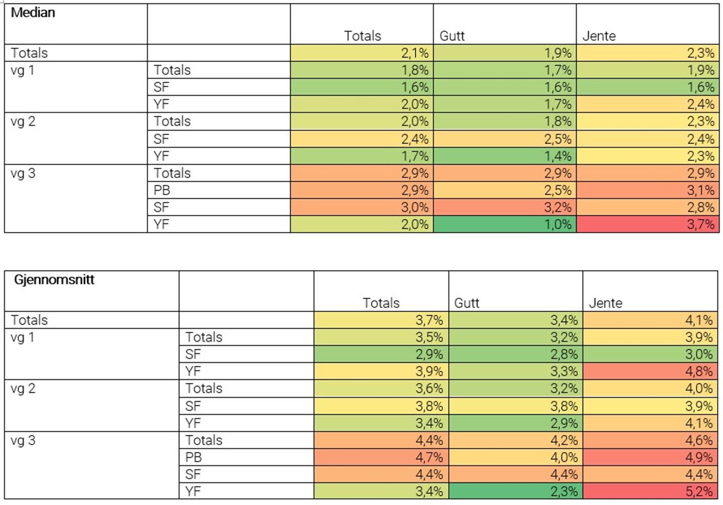Click the PB row label in Median table
Viewport: 723px width, 505px height.
(162, 190)
